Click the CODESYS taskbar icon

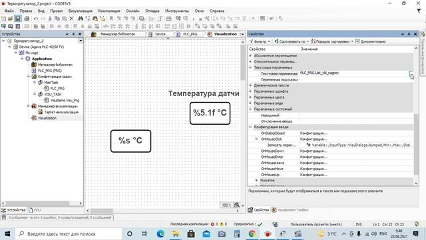pyautogui.click(x=268, y=234)
